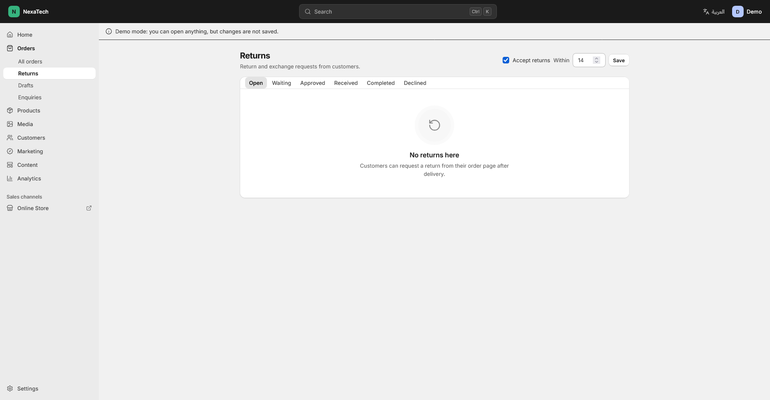Click the Ctrl shortcut key badge
This screenshot has width=770, height=400.
475,12
